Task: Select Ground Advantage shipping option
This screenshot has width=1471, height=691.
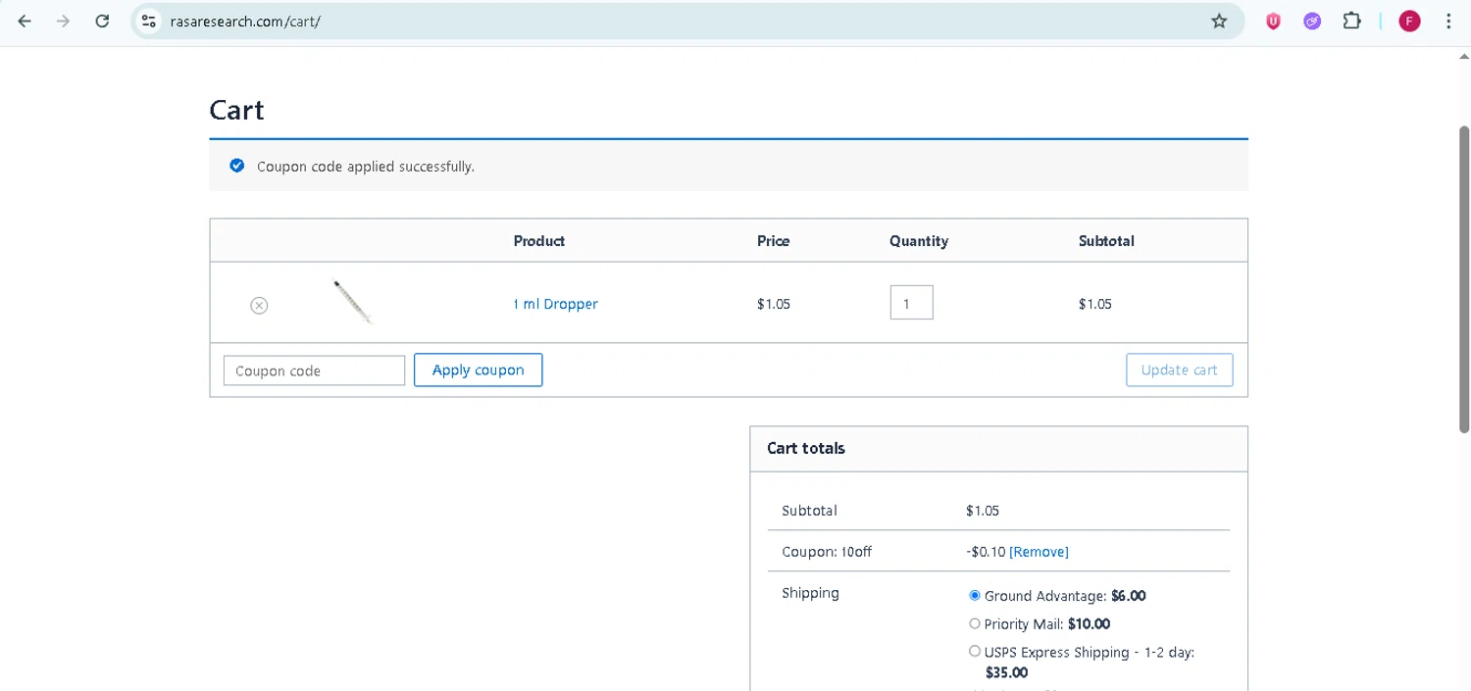Action: point(975,595)
